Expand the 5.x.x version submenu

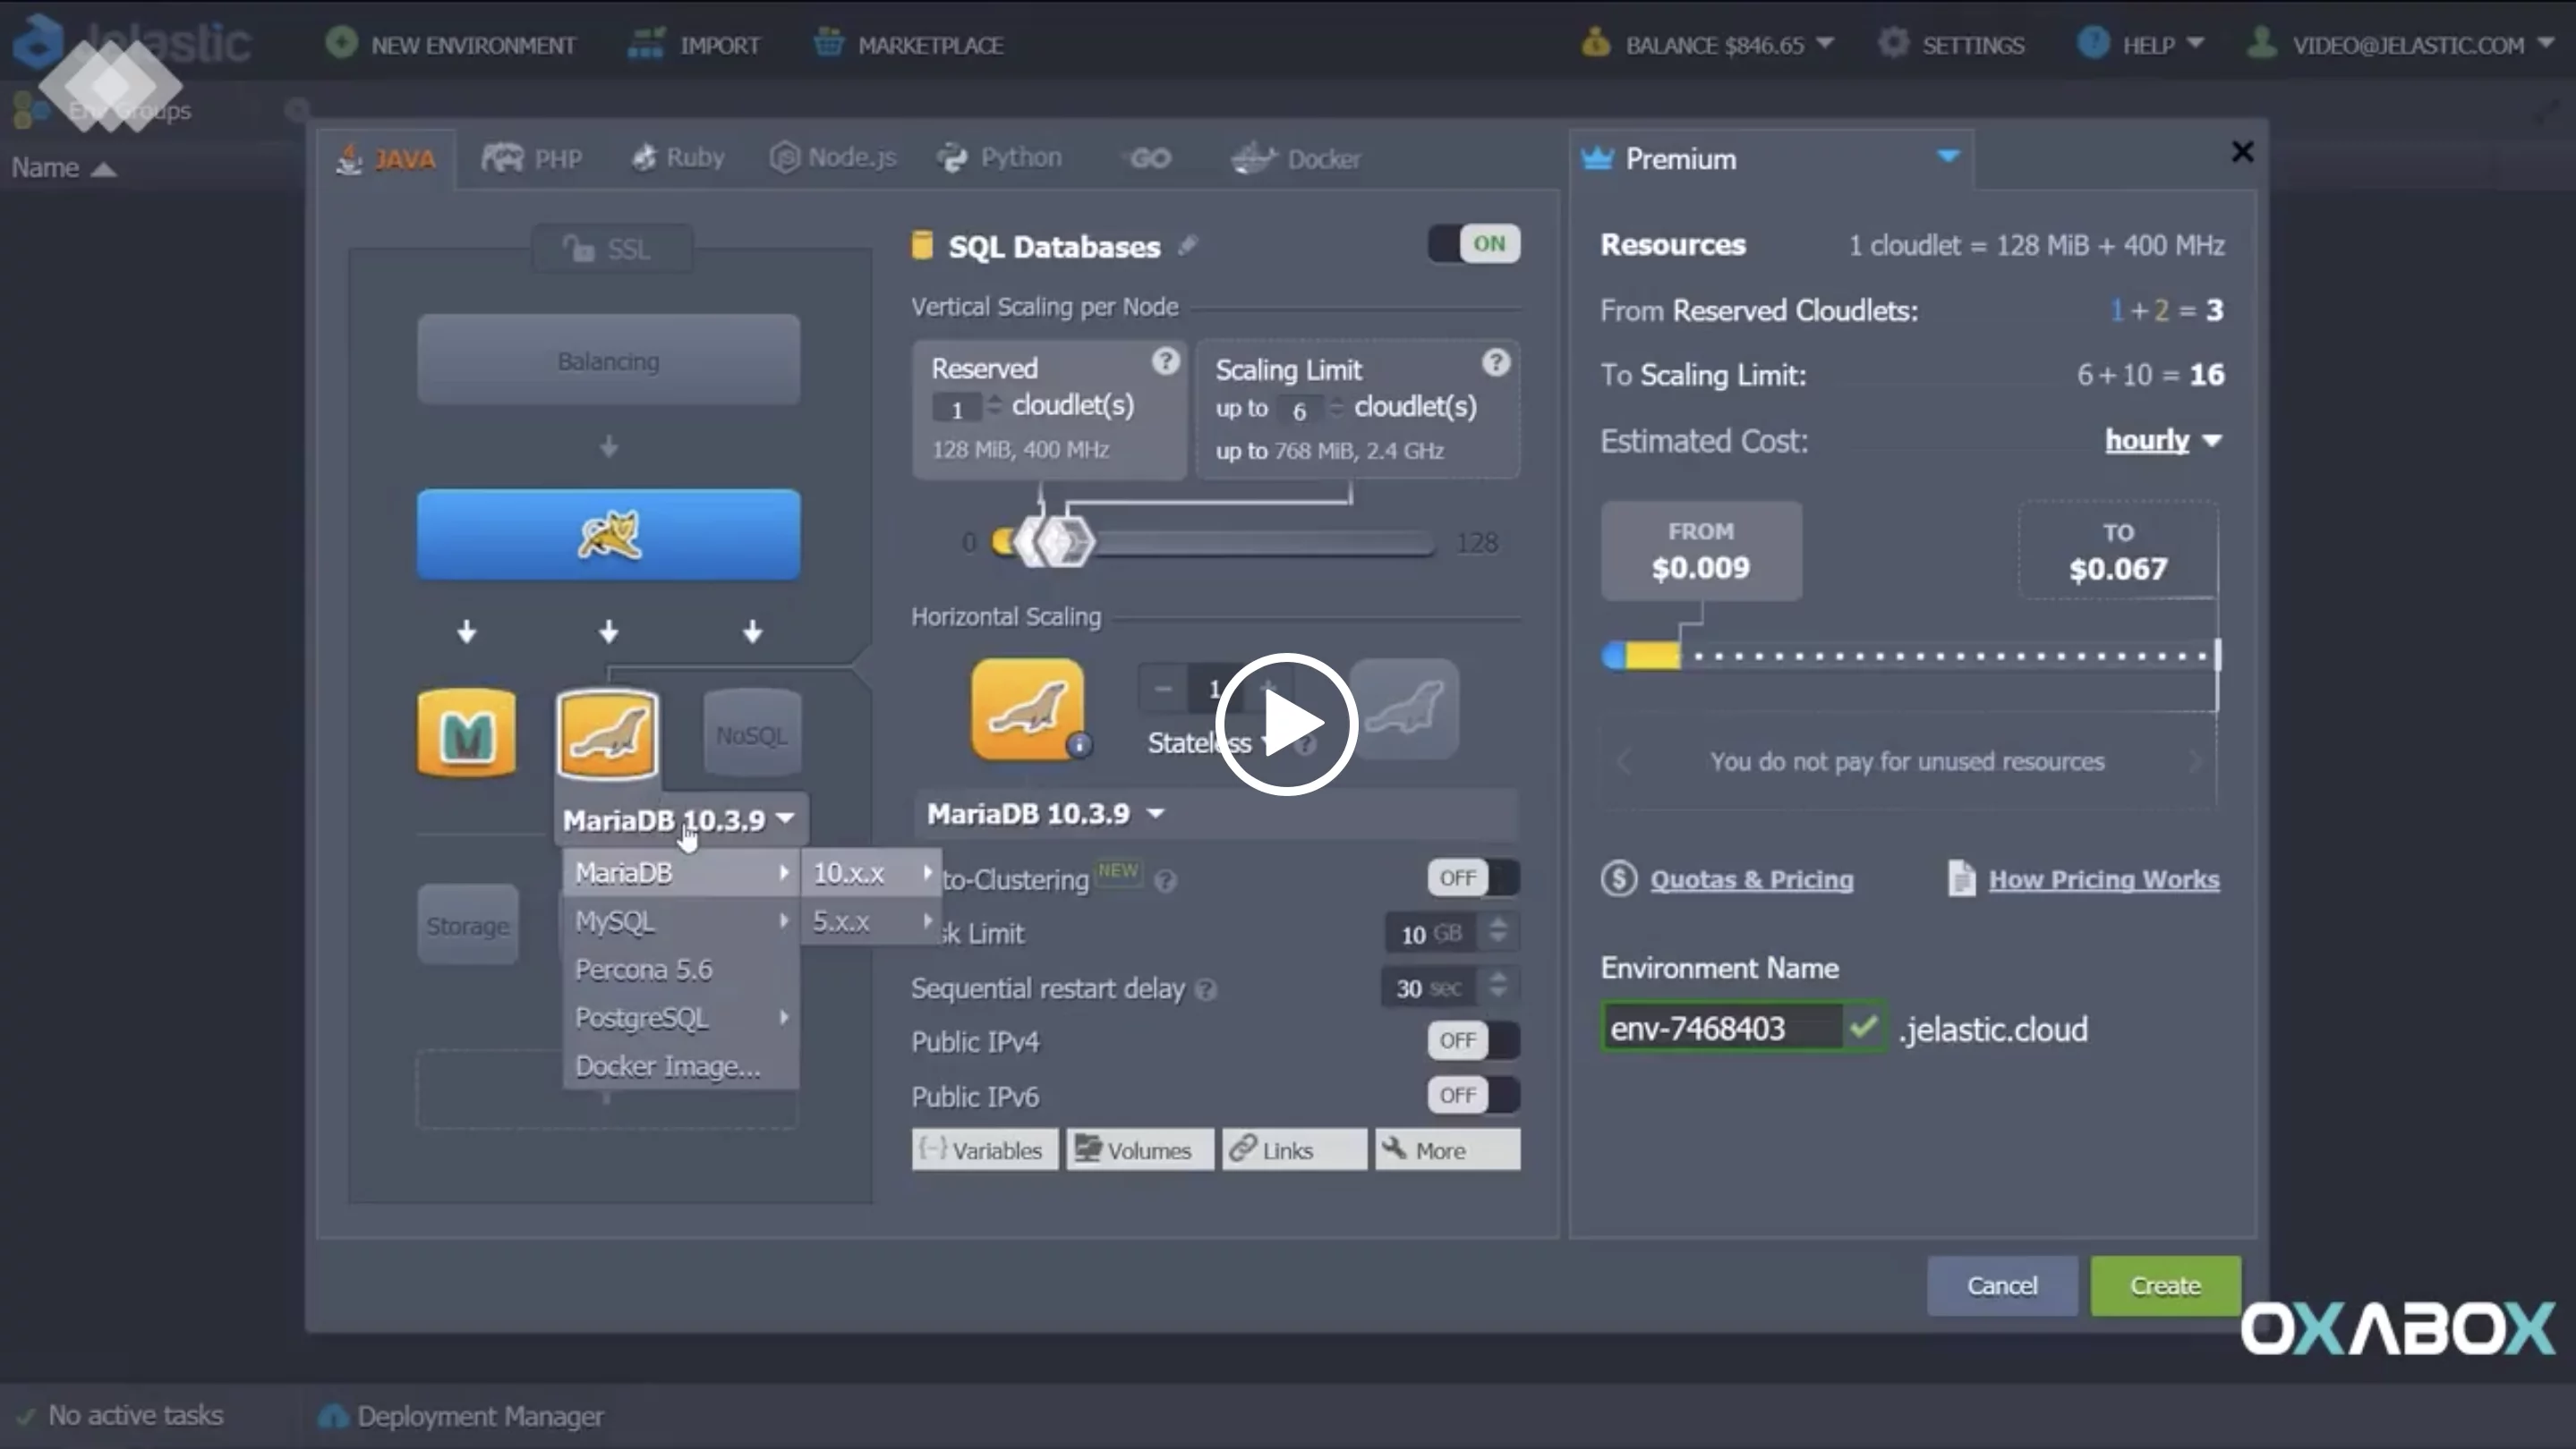click(871, 921)
